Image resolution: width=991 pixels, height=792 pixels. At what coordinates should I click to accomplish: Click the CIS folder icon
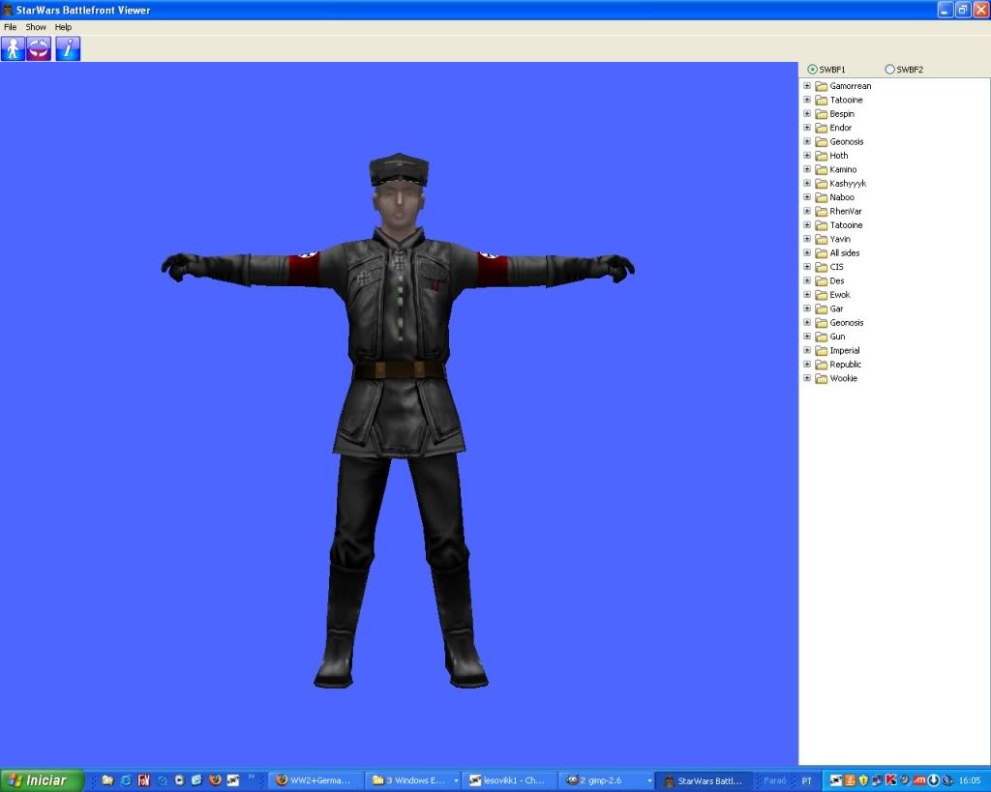[821, 267]
